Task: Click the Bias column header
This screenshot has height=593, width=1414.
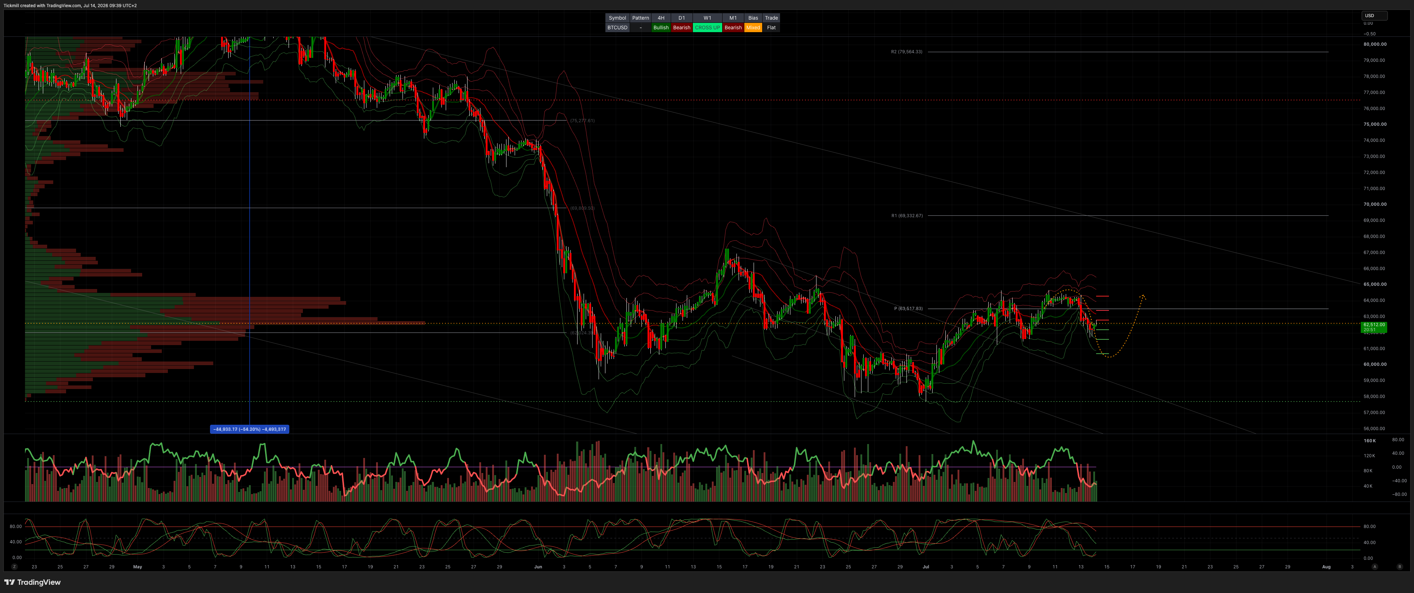Action: tap(753, 18)
